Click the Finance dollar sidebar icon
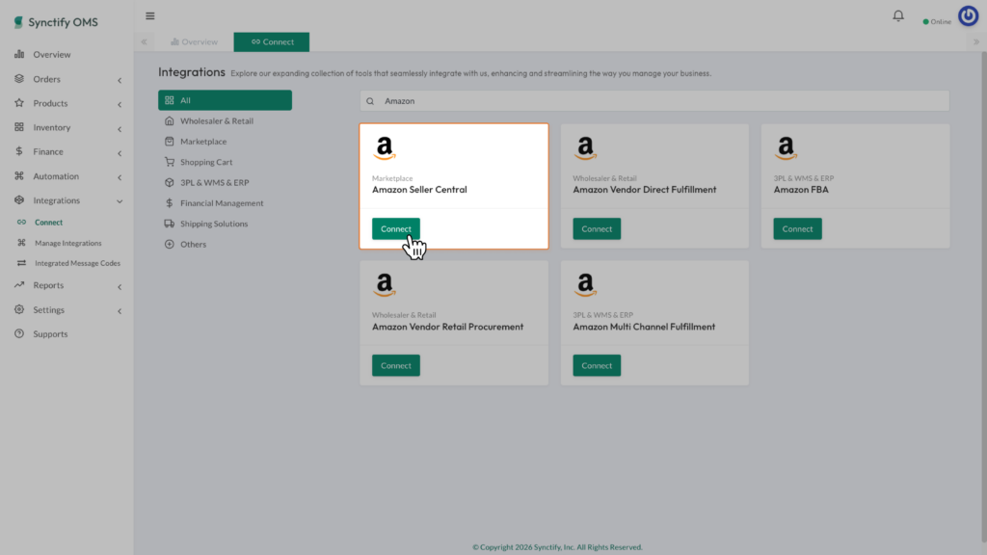The width and height of the screenshot is (987, 555). coord(19,151)
